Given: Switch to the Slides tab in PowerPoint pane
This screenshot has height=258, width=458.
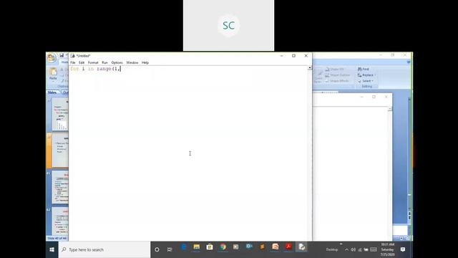Looking at the screenshot, I should coord(52,92).
